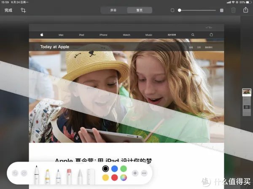253x189 pixels.
Task: Click the cellular signal bars icon
Action: tap(229, 3)
